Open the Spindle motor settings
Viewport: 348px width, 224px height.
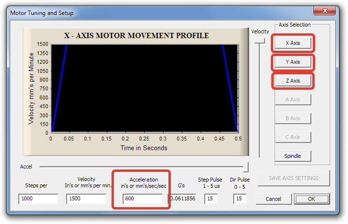[x=293, y=156]
